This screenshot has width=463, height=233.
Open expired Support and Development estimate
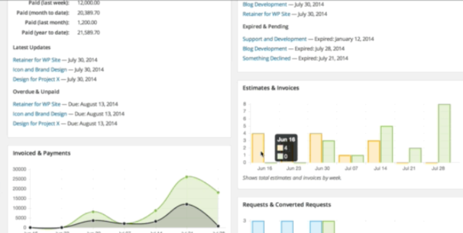click(275, 39)
